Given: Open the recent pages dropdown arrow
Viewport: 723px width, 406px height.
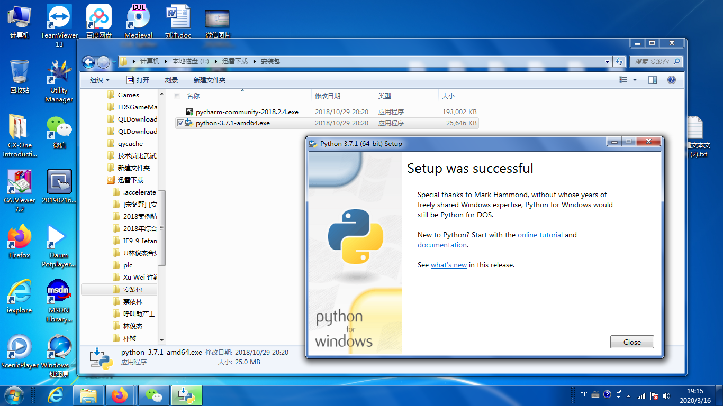Looking at the screenshot, I should click(x=114, y=62).
